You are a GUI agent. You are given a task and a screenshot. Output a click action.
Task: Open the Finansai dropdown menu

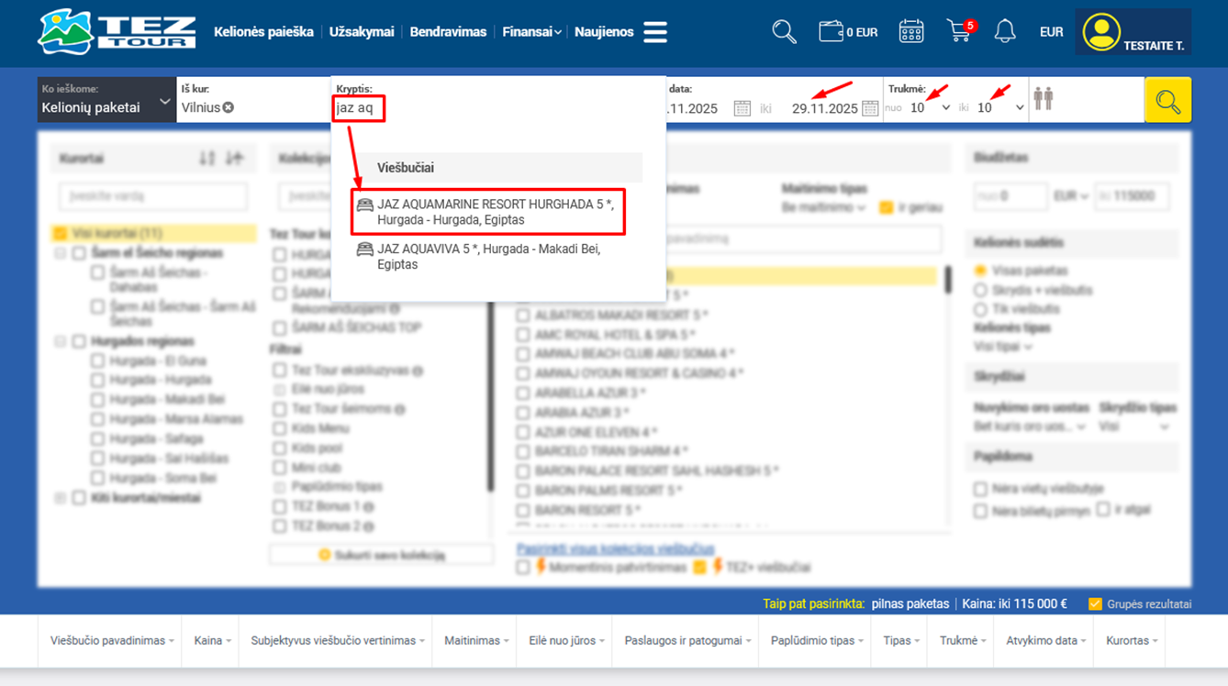point(531,32)
